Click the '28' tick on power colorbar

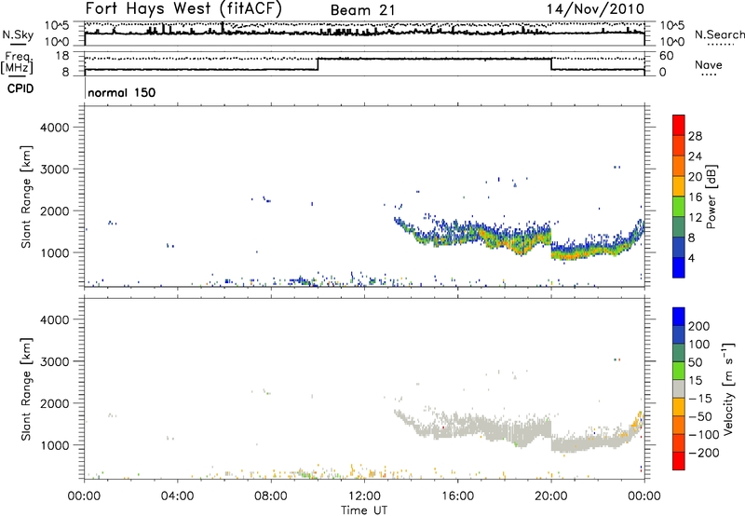[695, 136]
